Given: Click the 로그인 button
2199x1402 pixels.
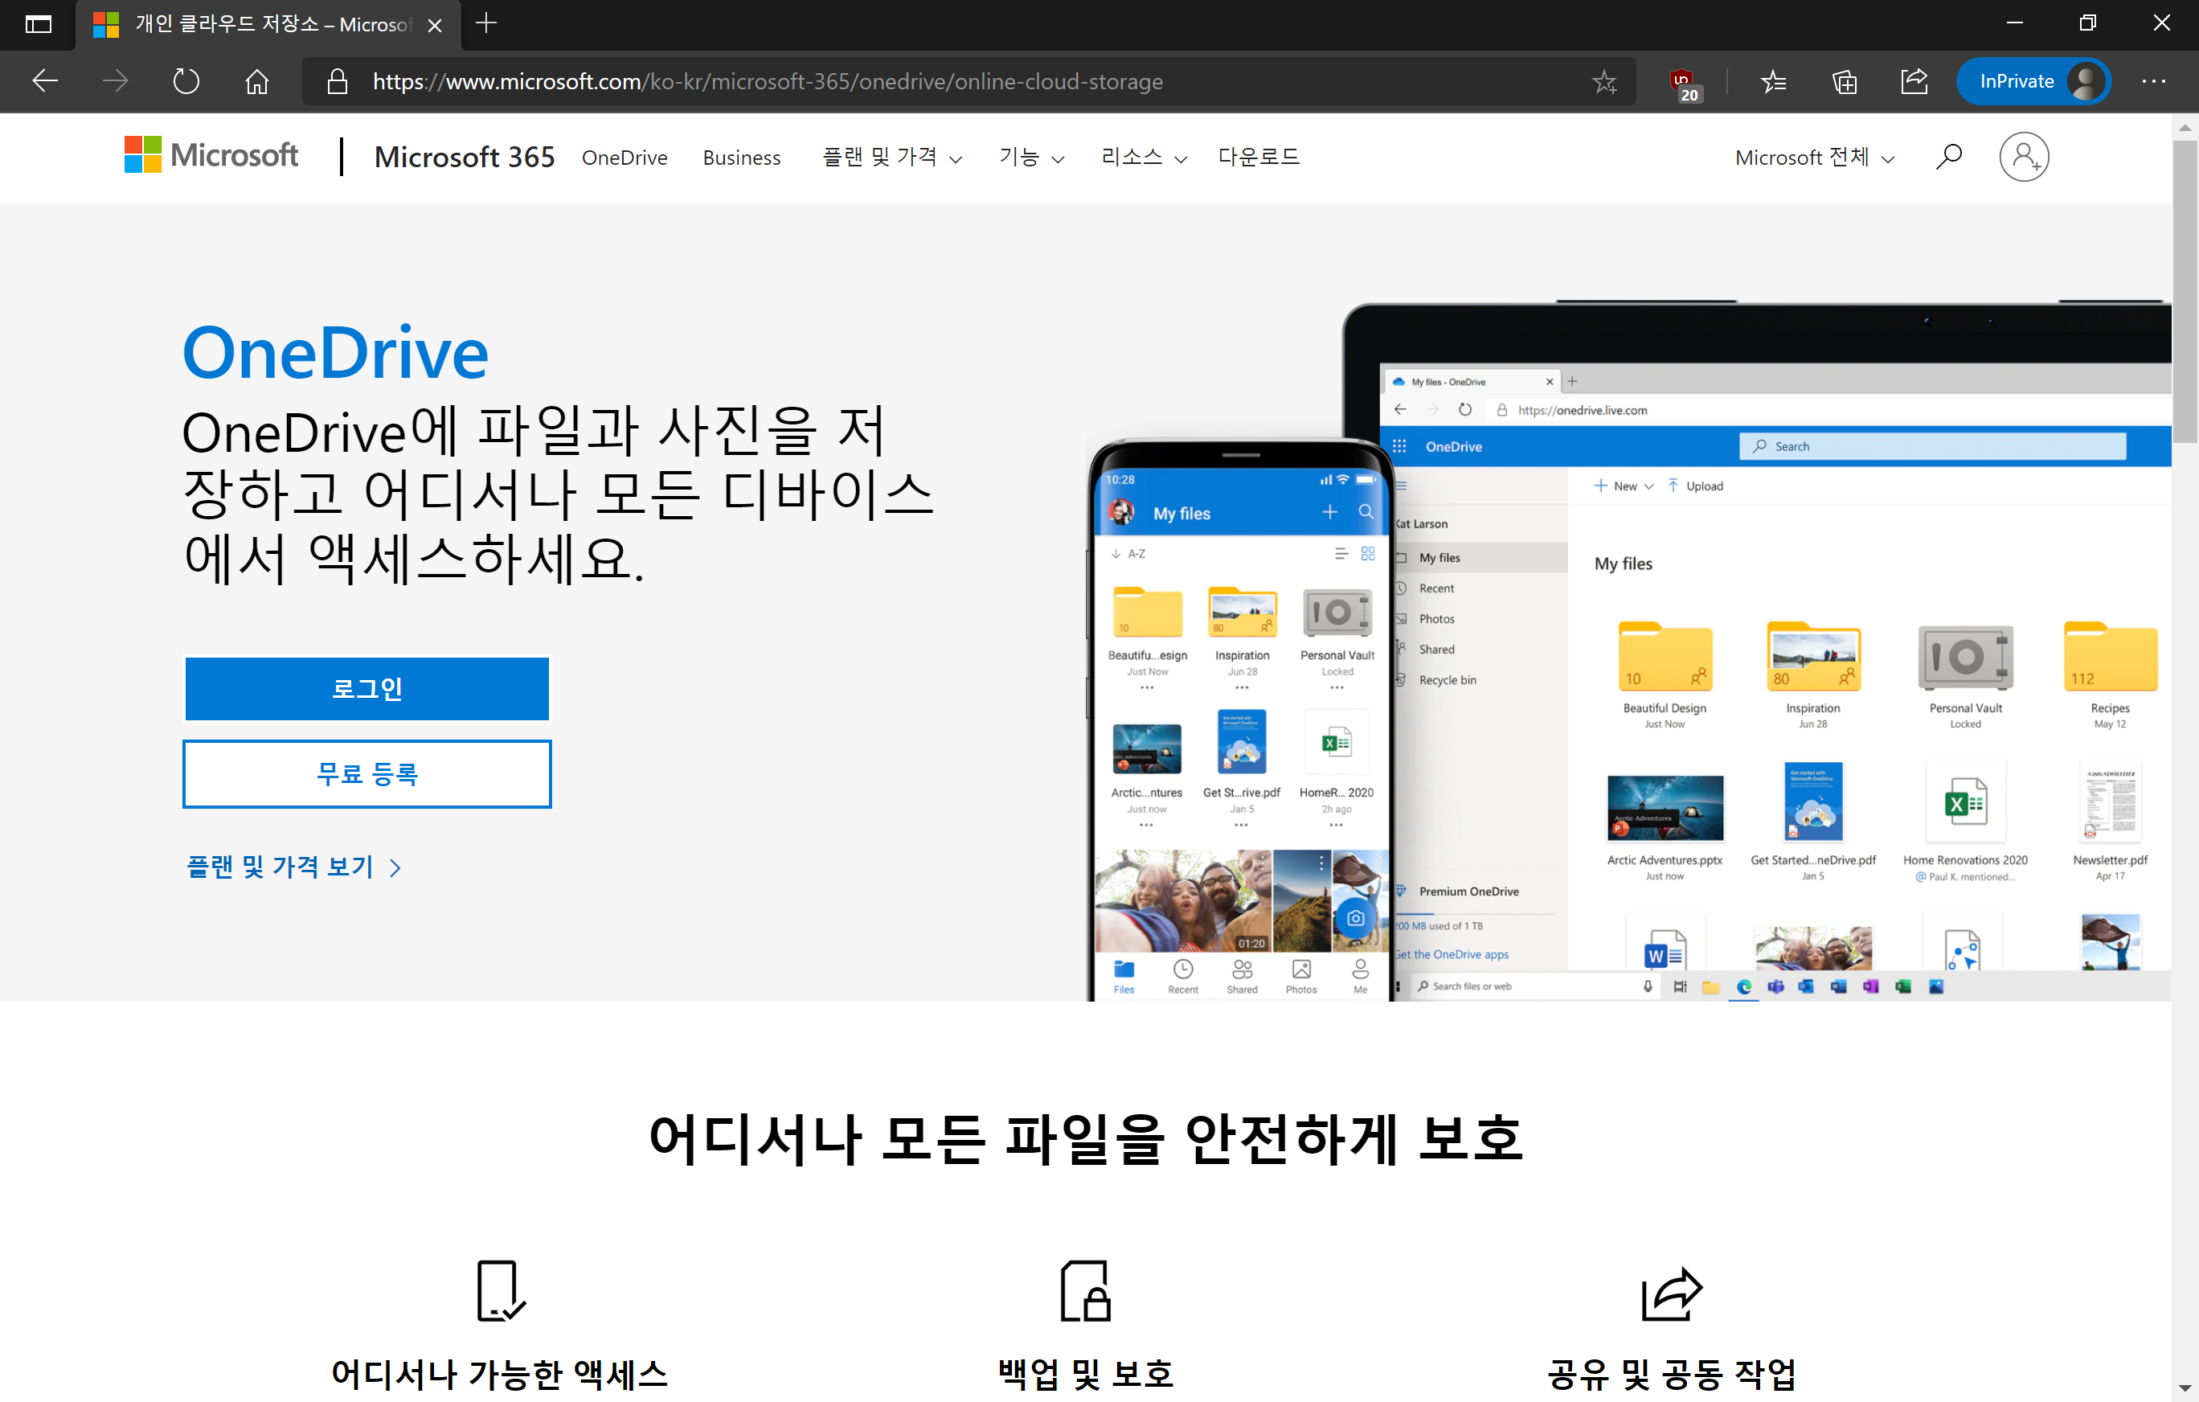Looking at the screenshot, I should click(366, 689).
